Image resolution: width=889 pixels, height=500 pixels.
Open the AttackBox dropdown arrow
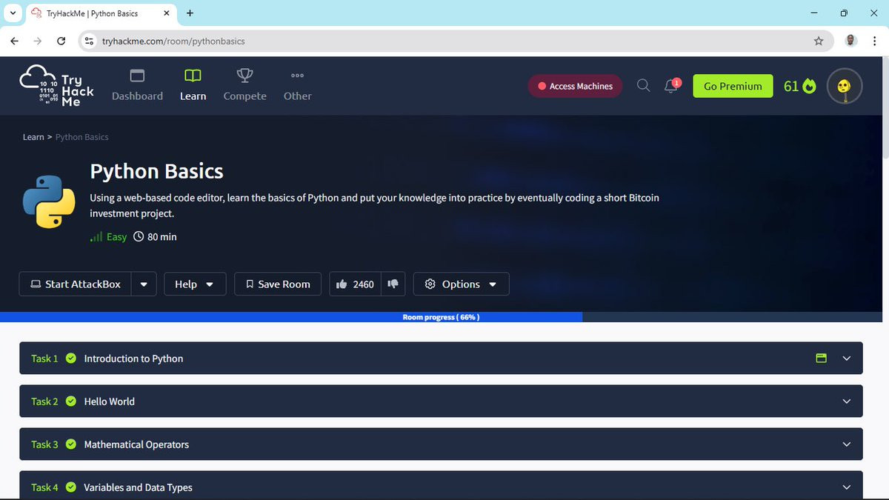point(144,284)
